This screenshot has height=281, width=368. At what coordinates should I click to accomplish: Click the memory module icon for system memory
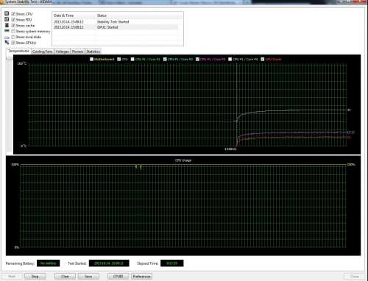pyautogui.click(x=7, y=31)
